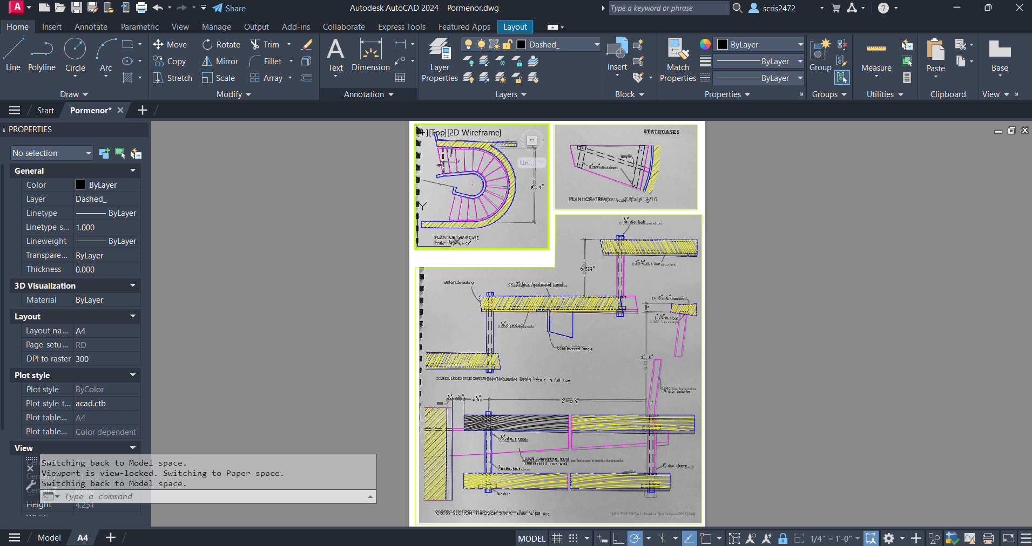Screen dimensions: 1032x546
Task: Switch to the Model layout tab
Action: coord(49,538)
